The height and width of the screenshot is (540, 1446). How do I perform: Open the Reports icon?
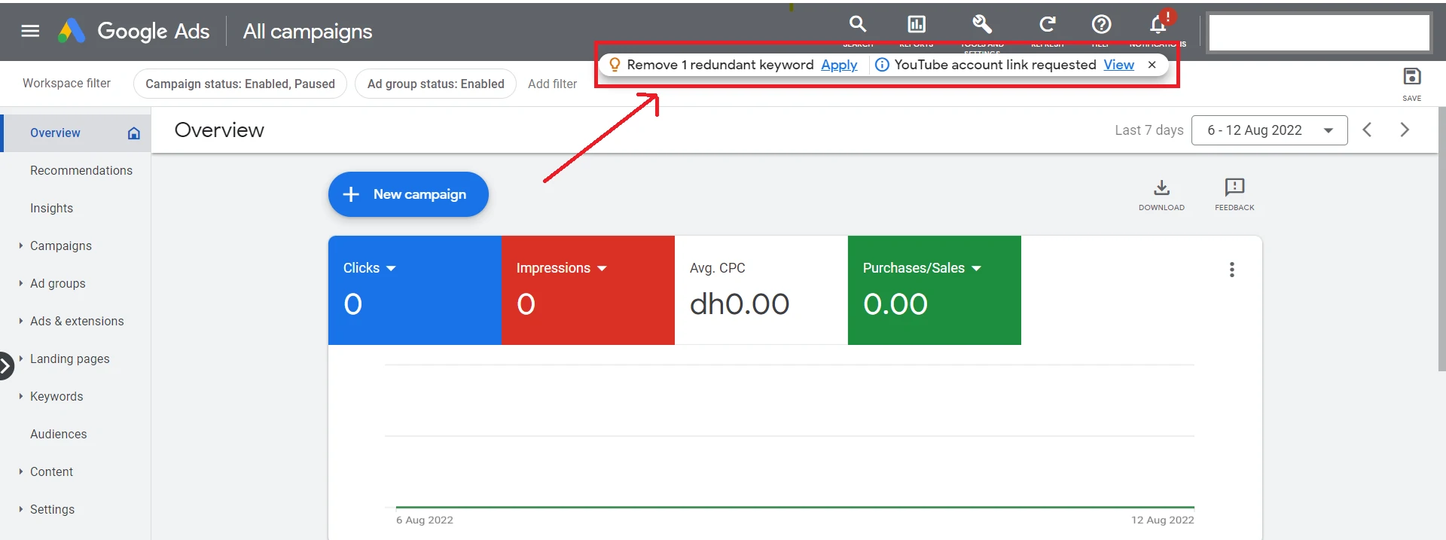coord(917,24)
